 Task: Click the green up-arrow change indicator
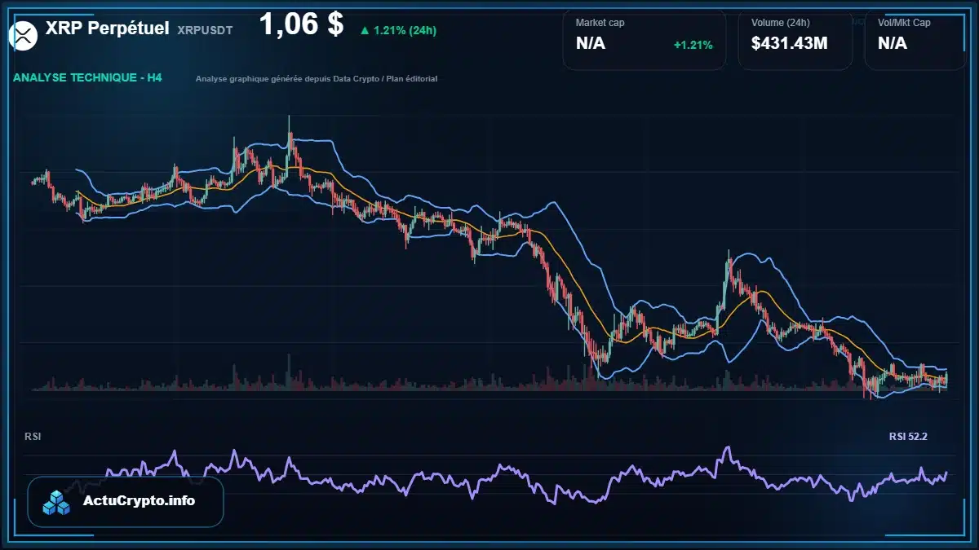pos(364,31)
